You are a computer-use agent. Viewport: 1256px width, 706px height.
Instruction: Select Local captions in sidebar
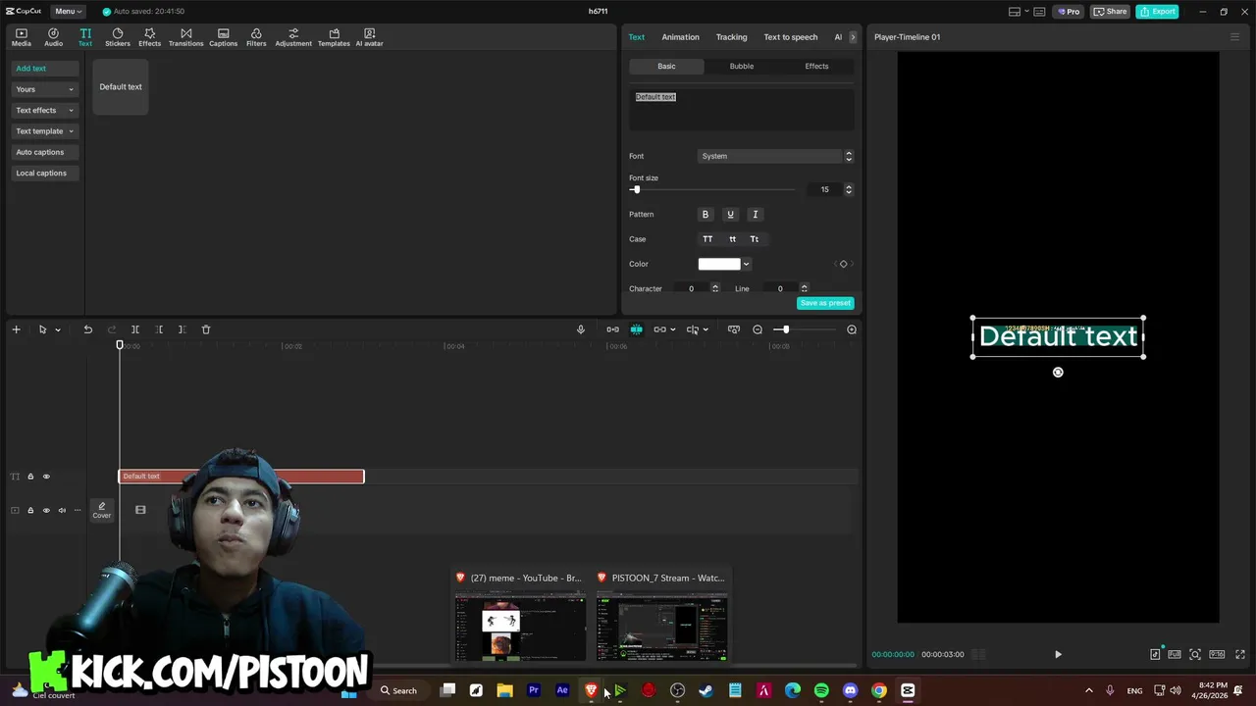click(44, 173)
